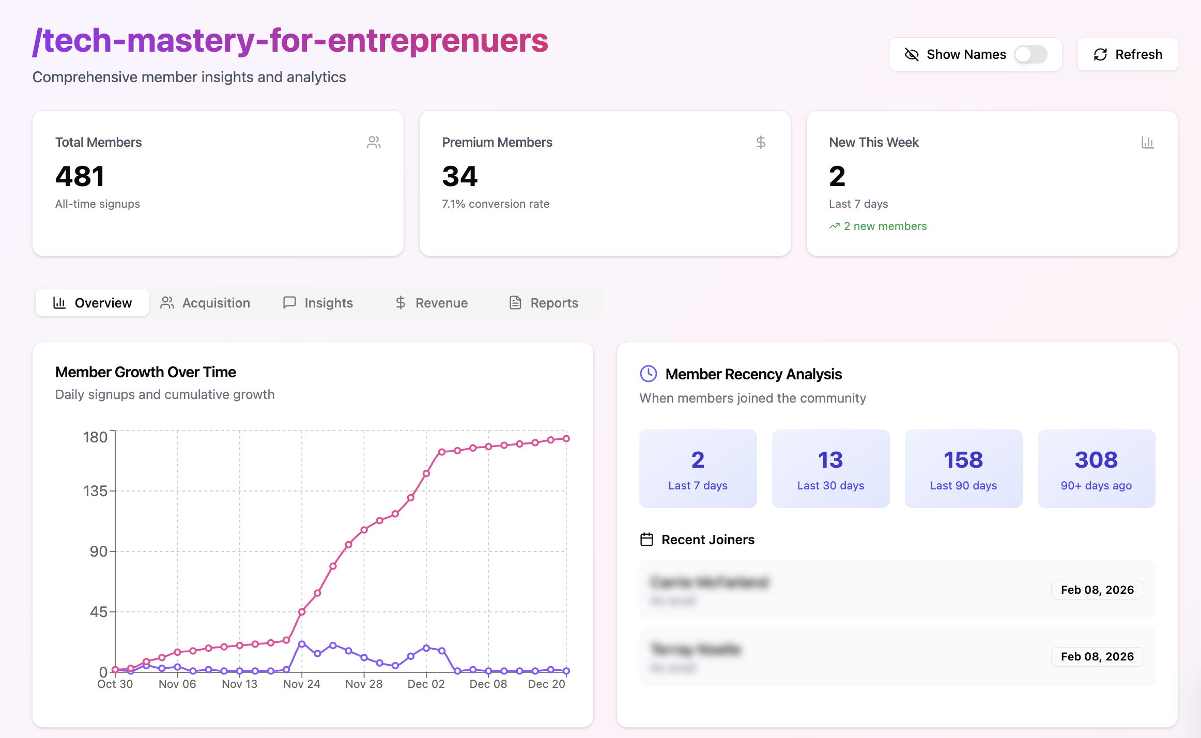This screenshot has height=738, width=1201.
Task: Select the Revenue tab
Action: point(432,303)
